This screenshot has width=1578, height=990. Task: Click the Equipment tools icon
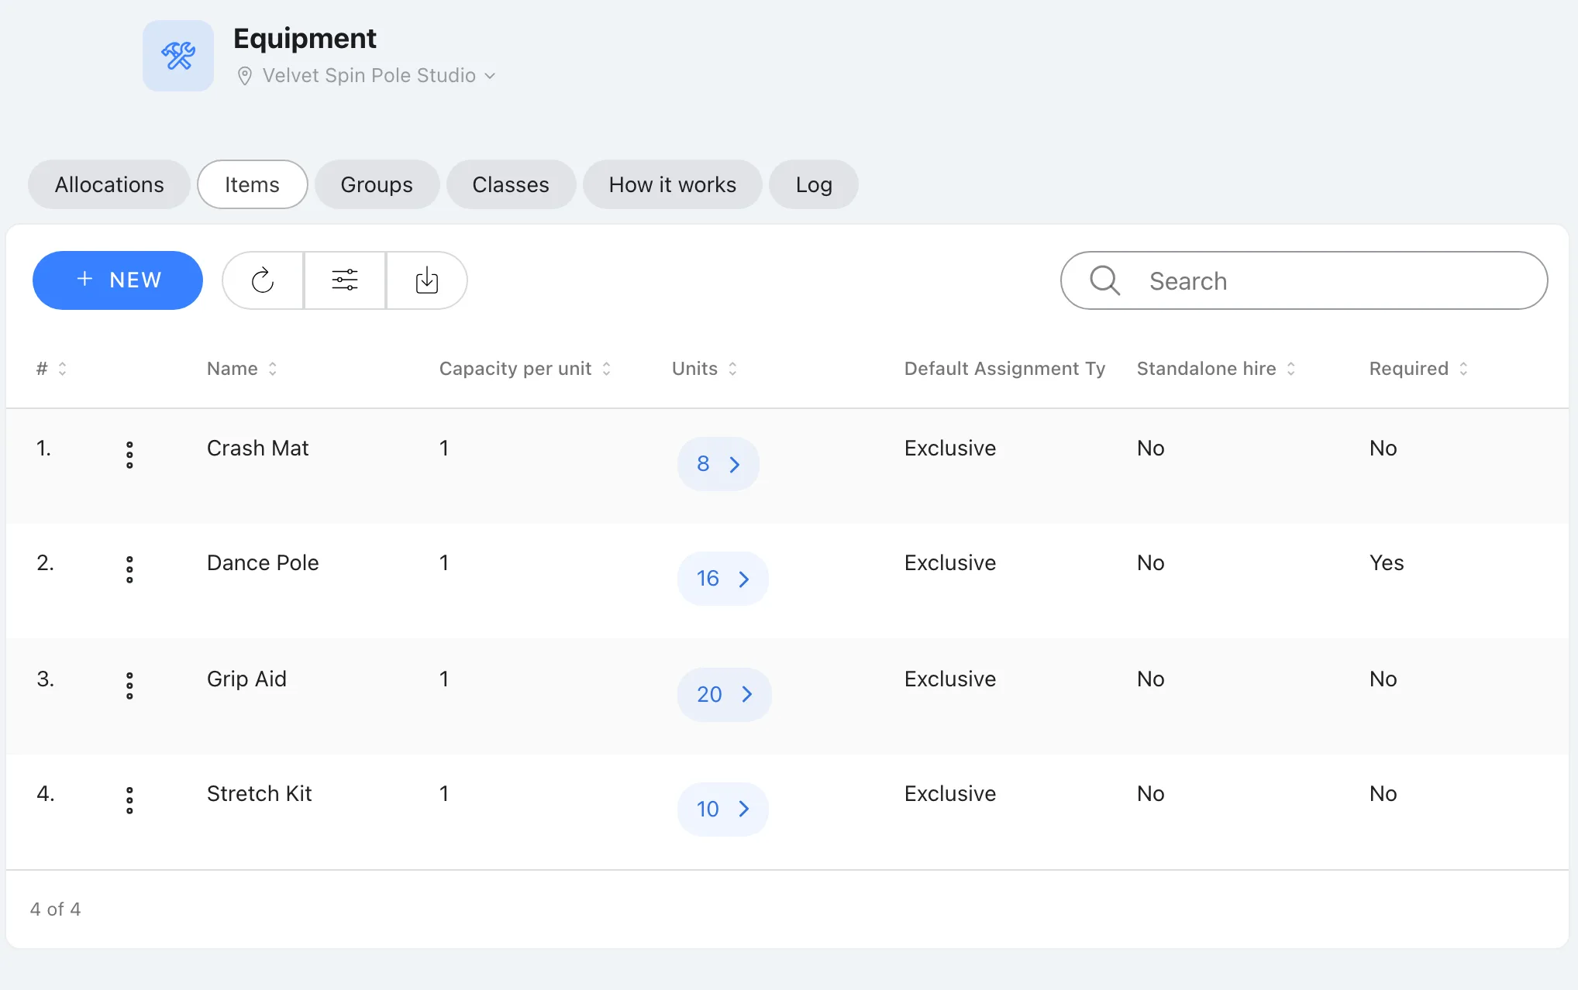point(178,56)
